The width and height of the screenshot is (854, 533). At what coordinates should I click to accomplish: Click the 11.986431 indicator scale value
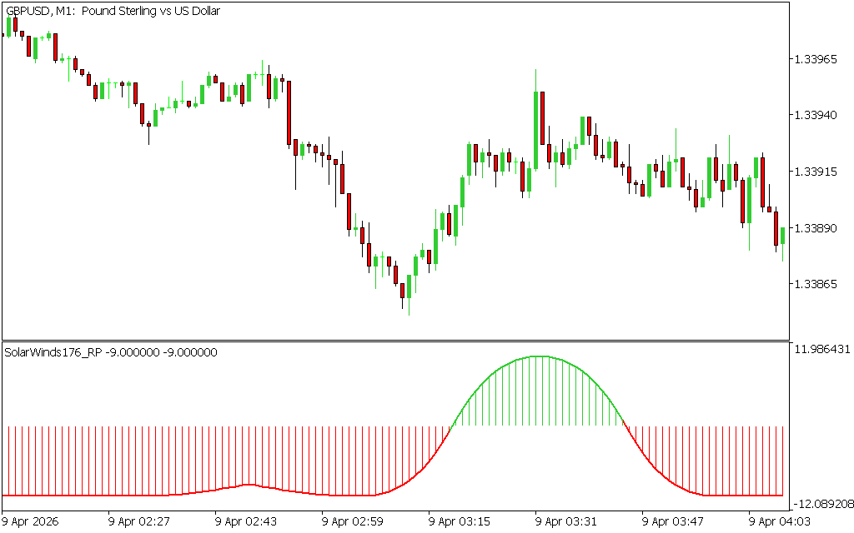click(x=822, y=349)
